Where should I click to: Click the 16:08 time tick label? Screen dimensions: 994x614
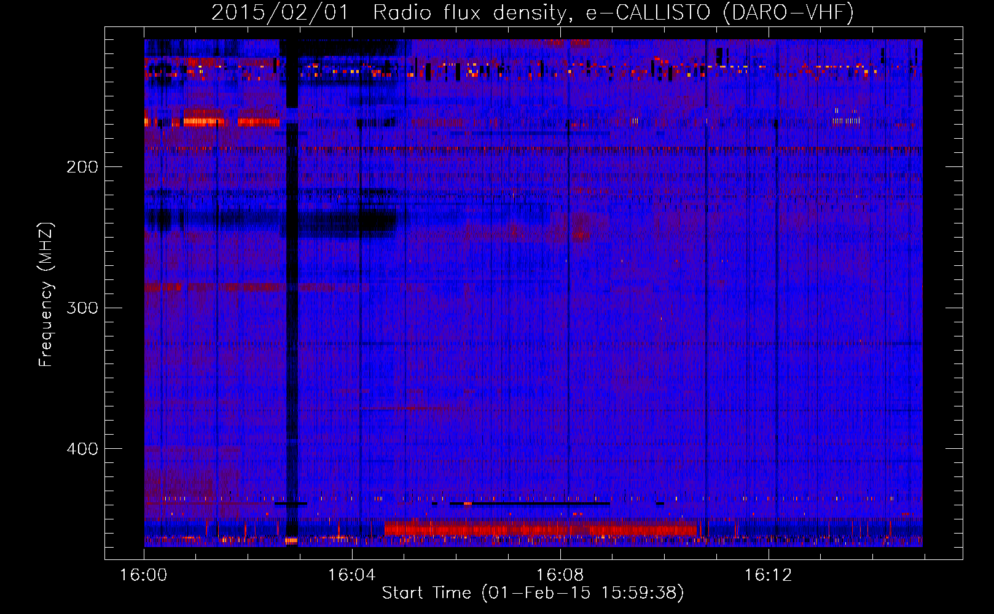coord(560,575)
